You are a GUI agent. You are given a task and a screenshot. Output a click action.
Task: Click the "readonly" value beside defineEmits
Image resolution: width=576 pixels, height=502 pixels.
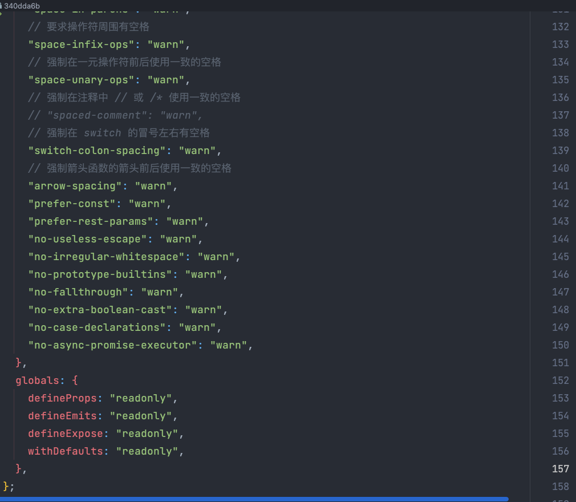(141, 415)
